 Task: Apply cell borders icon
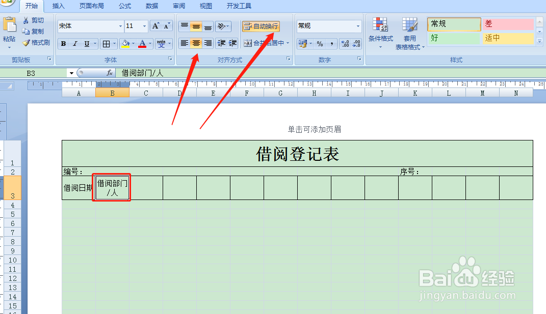[x=107, y=44]
